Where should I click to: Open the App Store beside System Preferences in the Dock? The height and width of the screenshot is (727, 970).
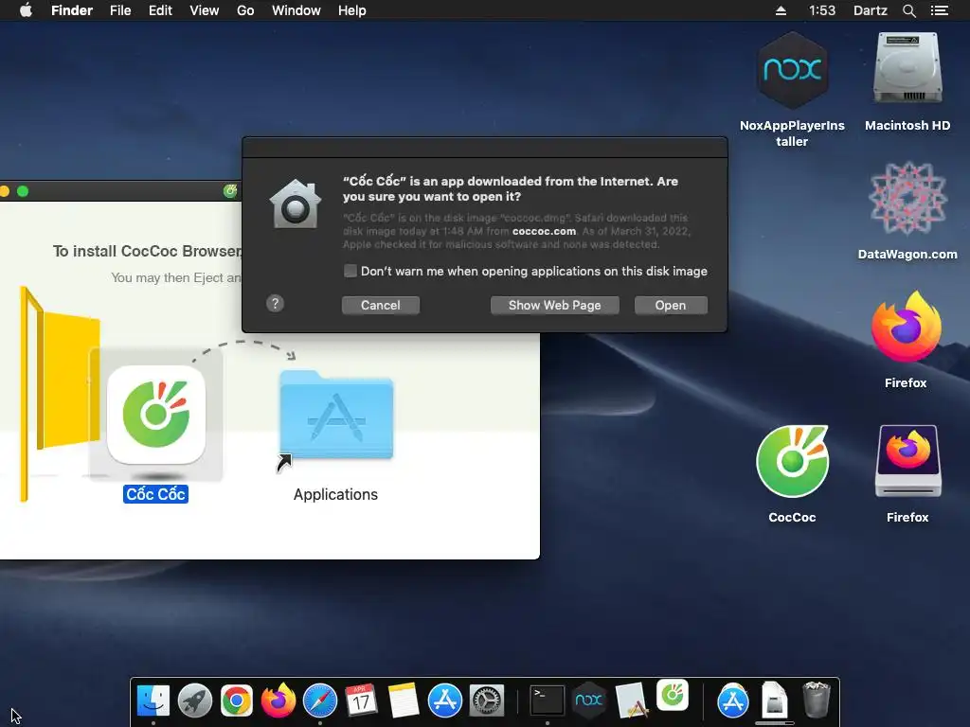coord(445,701)
